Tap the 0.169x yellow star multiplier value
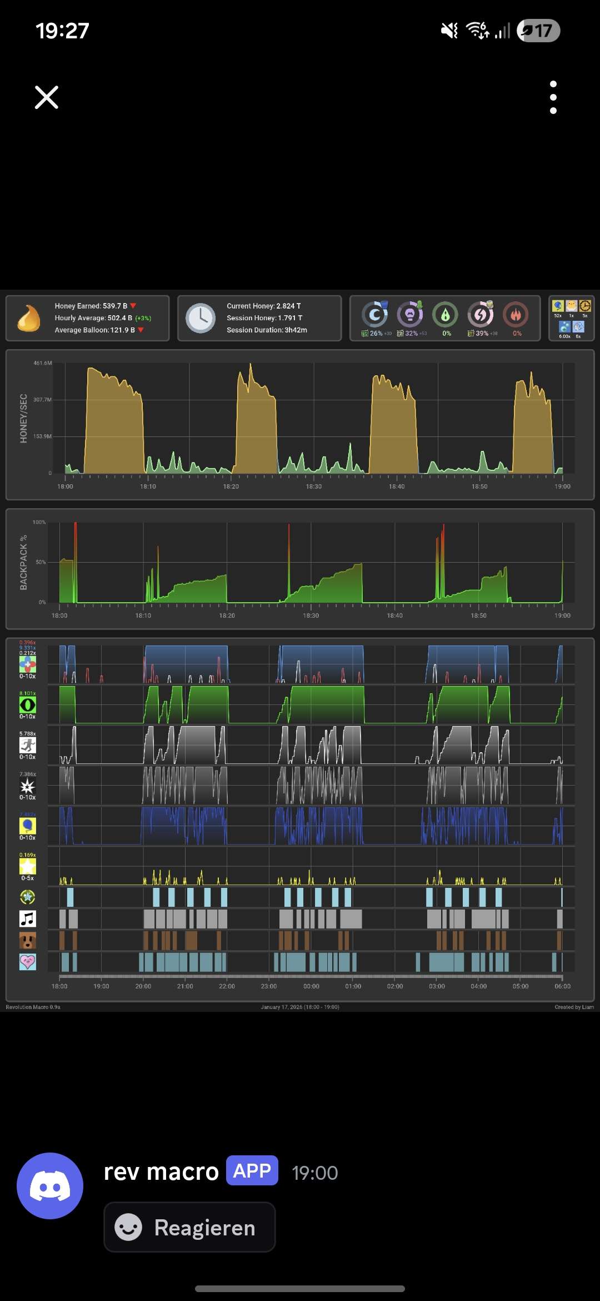 coord(28,855)
